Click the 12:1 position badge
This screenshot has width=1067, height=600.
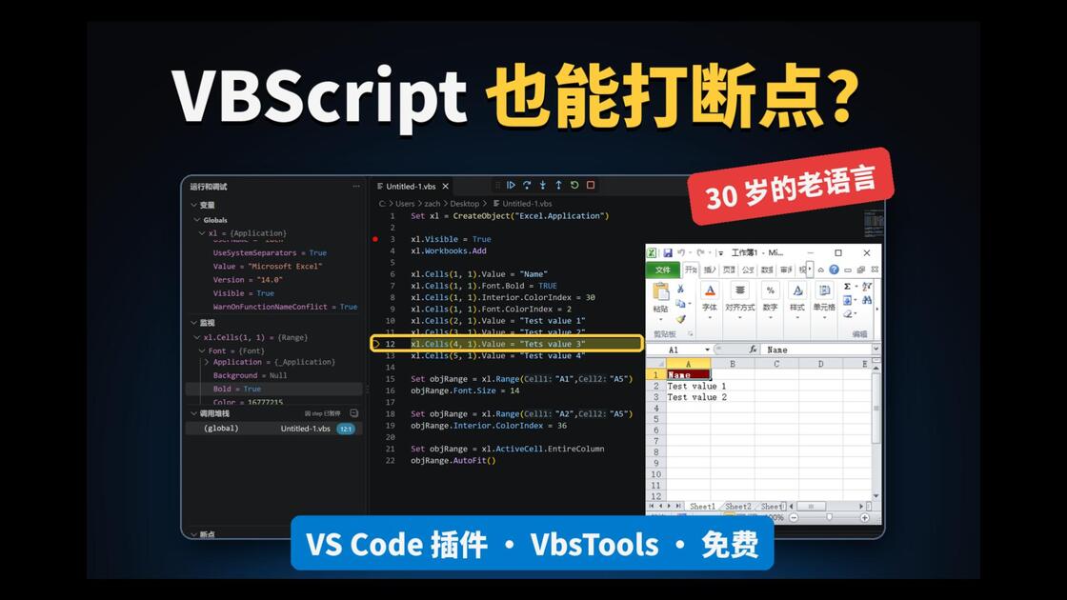click(346, 430)
